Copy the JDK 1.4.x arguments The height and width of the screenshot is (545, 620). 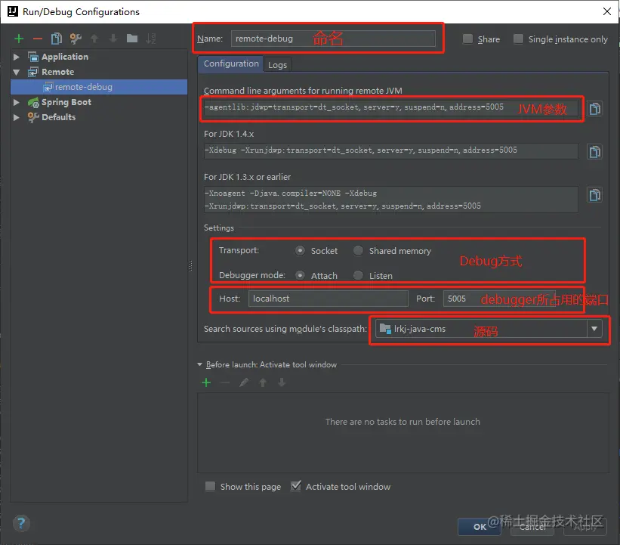point(594,152)
